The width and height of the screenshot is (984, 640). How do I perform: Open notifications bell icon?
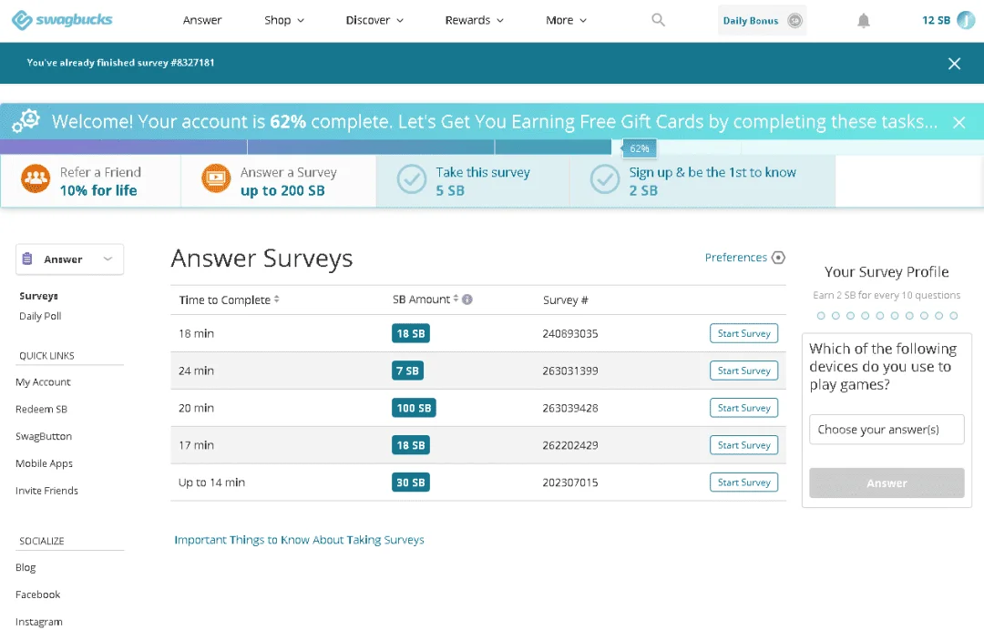pos(864,21)
